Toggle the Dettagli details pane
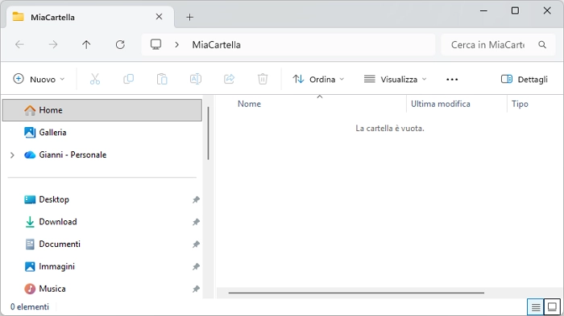The image size is (564, 316). (x=524, y=79)
